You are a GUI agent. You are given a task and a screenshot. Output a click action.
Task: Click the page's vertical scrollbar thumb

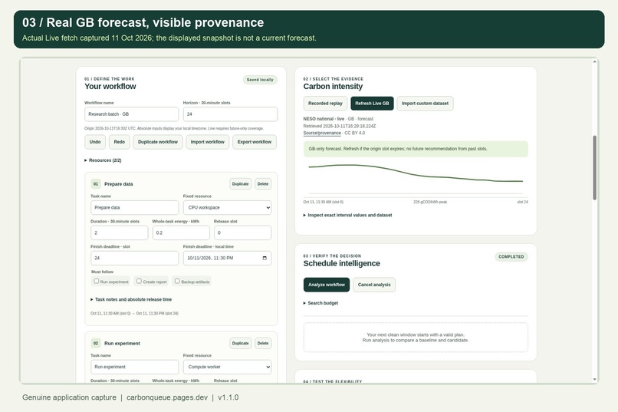594,167
